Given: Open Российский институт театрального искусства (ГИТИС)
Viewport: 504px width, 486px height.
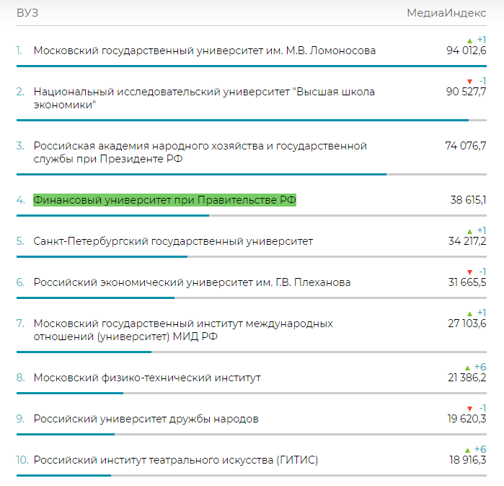Looking at the screenshot, I should tap(176, 460).
